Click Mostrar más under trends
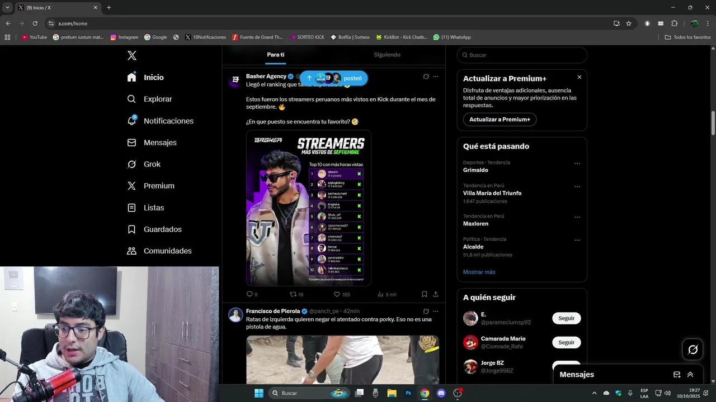Screen dimensions: 716x402 tap(479, 272)
